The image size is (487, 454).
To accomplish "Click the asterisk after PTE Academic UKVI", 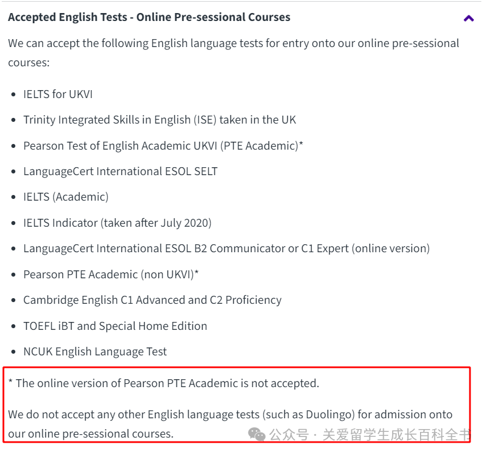I will coord(301,143).
